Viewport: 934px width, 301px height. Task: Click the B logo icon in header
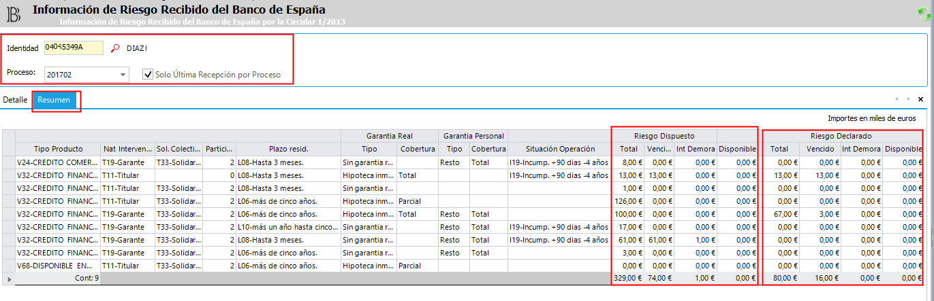(x=13, y=14)
